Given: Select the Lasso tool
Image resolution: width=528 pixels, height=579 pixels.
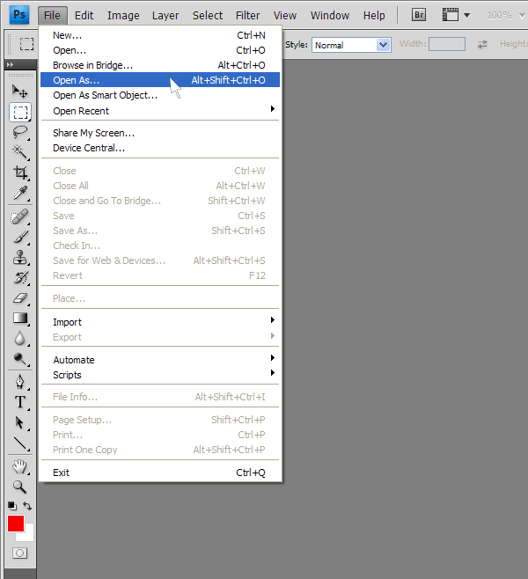Looking at the screenshot, I should click(20, 132).
